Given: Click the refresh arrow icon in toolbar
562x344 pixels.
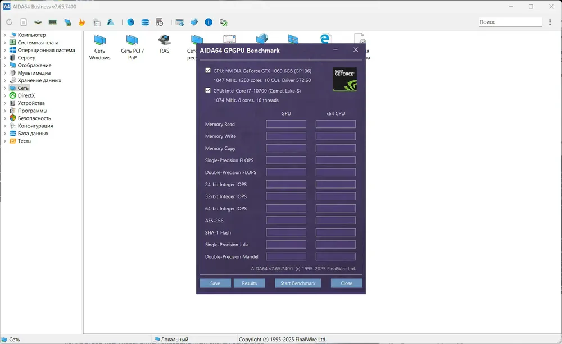Looking at the screenshot, I should click(x=10, y=22).
